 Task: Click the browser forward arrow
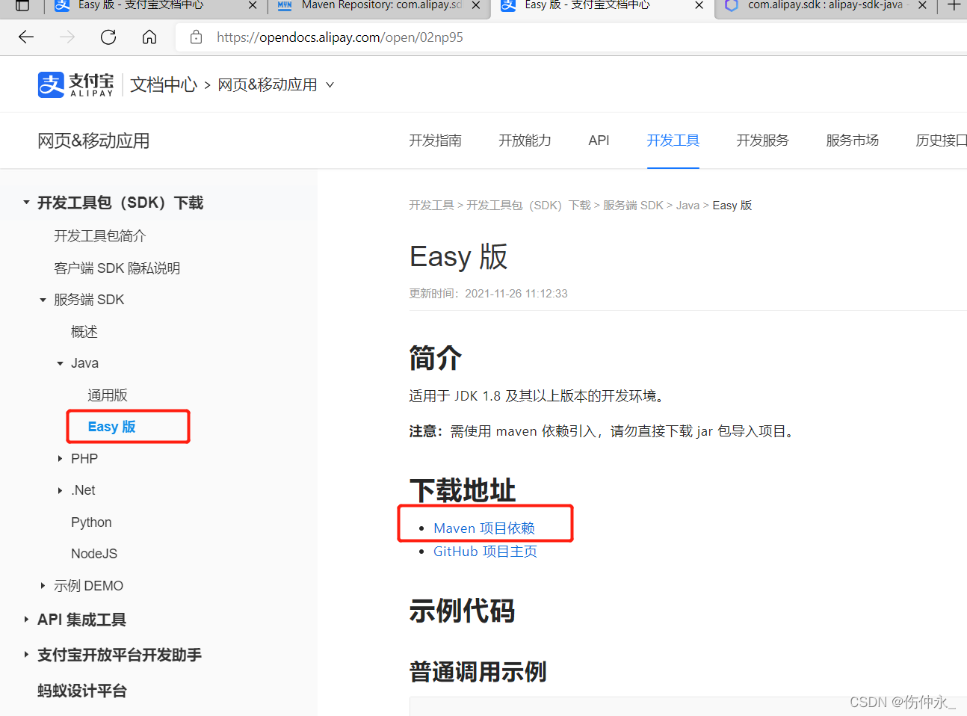[x=67, y=37]
